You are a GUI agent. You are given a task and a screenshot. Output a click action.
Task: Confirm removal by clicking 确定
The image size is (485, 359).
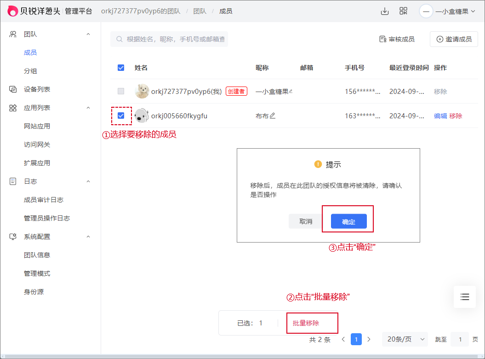(348, 221)
